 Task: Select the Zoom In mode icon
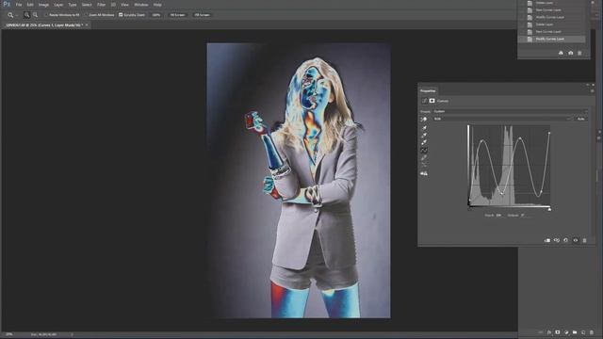coord(26,15)
